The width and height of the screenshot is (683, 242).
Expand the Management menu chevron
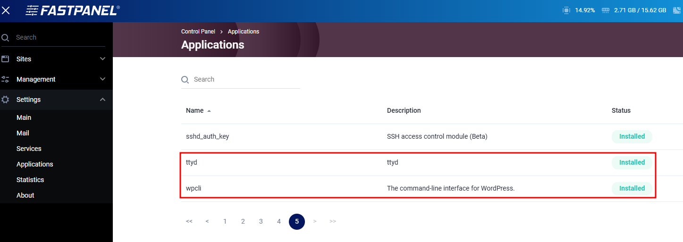[103, 79]
